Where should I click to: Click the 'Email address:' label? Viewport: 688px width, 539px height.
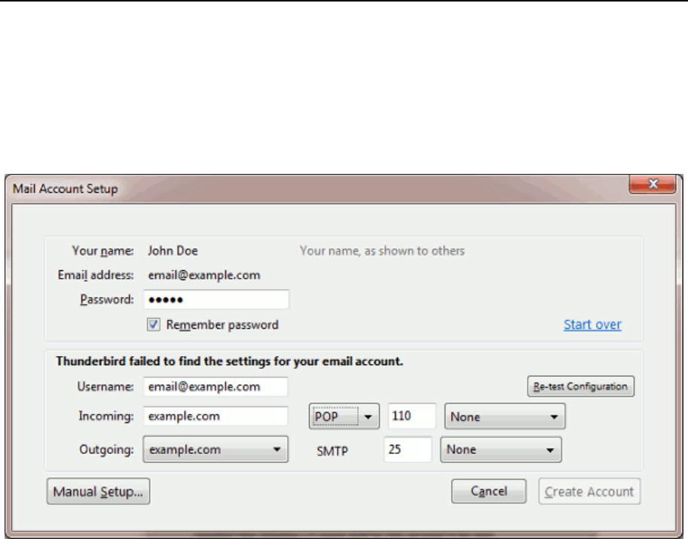(96, 276)
